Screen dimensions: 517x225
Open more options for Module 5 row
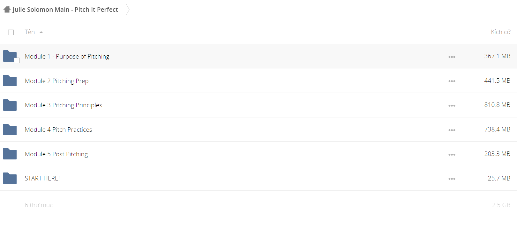tap(452, 155)
